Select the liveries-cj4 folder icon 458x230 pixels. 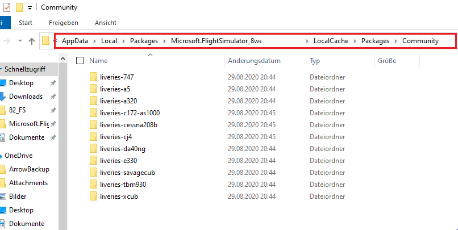tap(93, 137)
